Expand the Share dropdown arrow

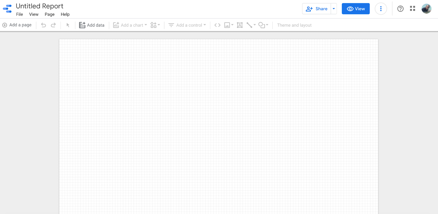334,9
